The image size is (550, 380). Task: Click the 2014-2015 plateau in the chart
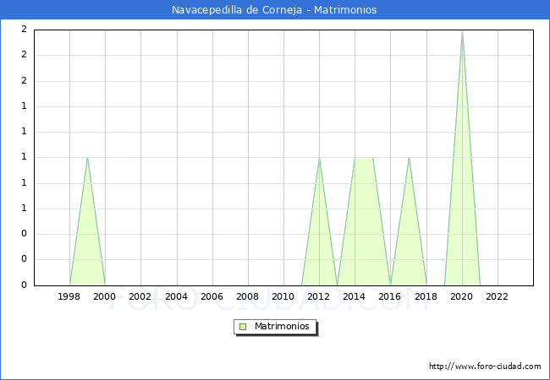(x=364, y=158)
